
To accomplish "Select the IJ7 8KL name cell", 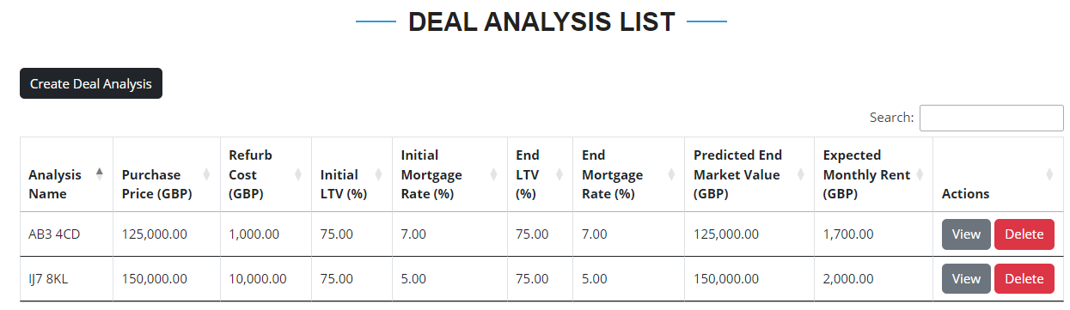I will click(66, 278).
